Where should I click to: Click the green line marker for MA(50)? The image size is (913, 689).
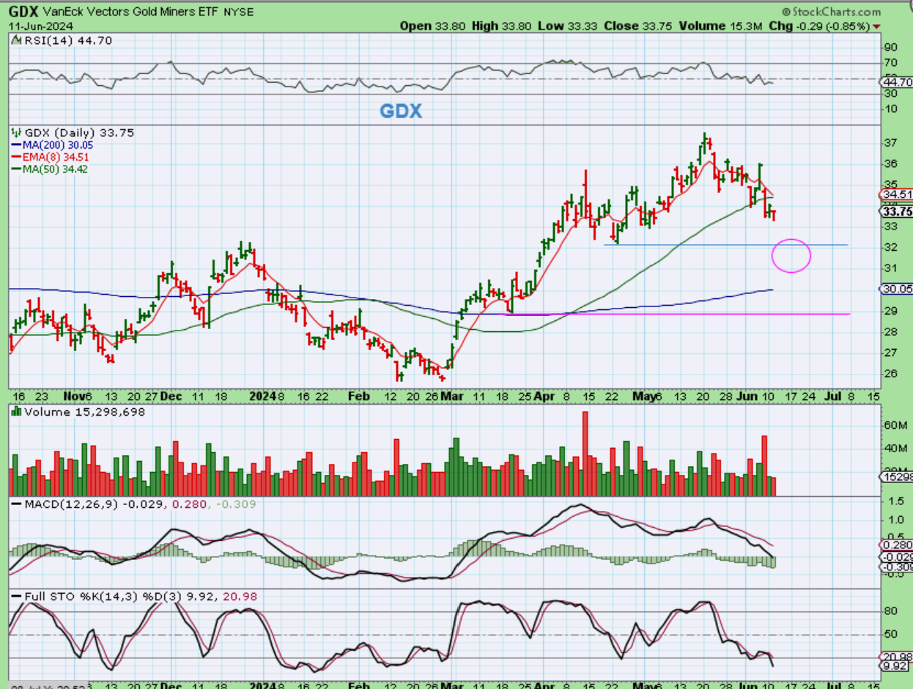[17, 169]
